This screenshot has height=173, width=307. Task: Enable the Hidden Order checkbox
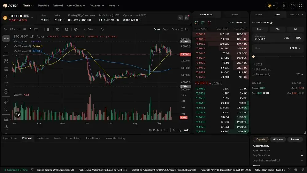pos(253,69)
